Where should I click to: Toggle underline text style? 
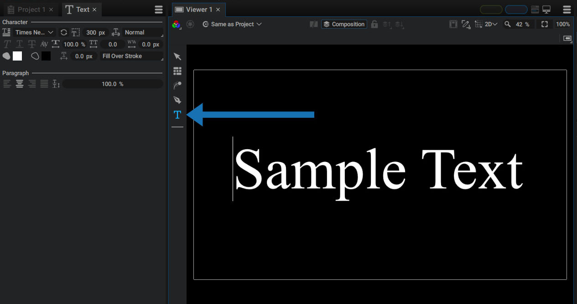click(x=20, y=44)
